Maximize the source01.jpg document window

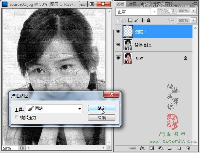click(92, 4)
